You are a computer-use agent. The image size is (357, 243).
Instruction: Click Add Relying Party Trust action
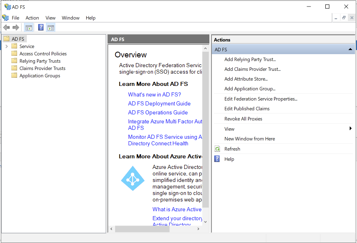pos(250,59)
